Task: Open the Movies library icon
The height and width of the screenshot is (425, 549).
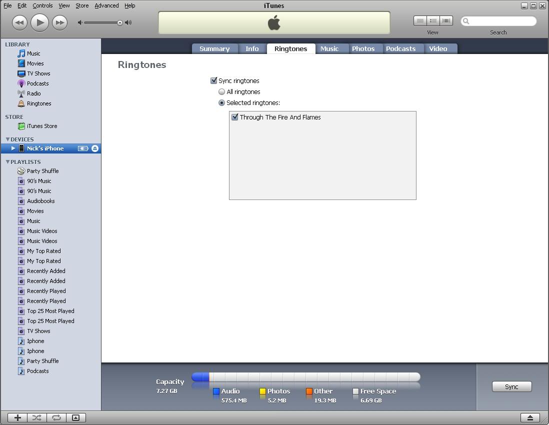Action: [21, 63]
